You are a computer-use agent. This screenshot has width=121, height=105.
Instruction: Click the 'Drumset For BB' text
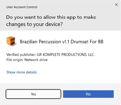tap(87, 42)
